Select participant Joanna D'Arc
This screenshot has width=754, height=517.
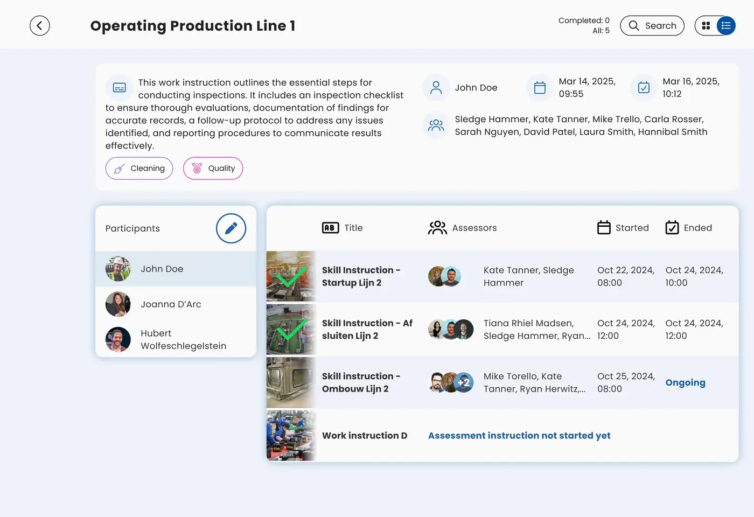(x=176, y=304)
